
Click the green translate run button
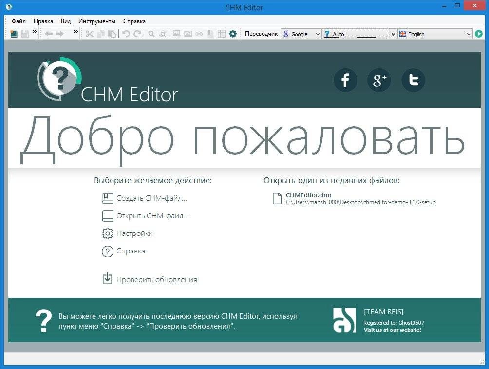[478, 34]
